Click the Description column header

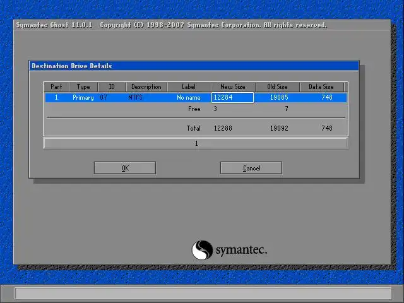146,87
